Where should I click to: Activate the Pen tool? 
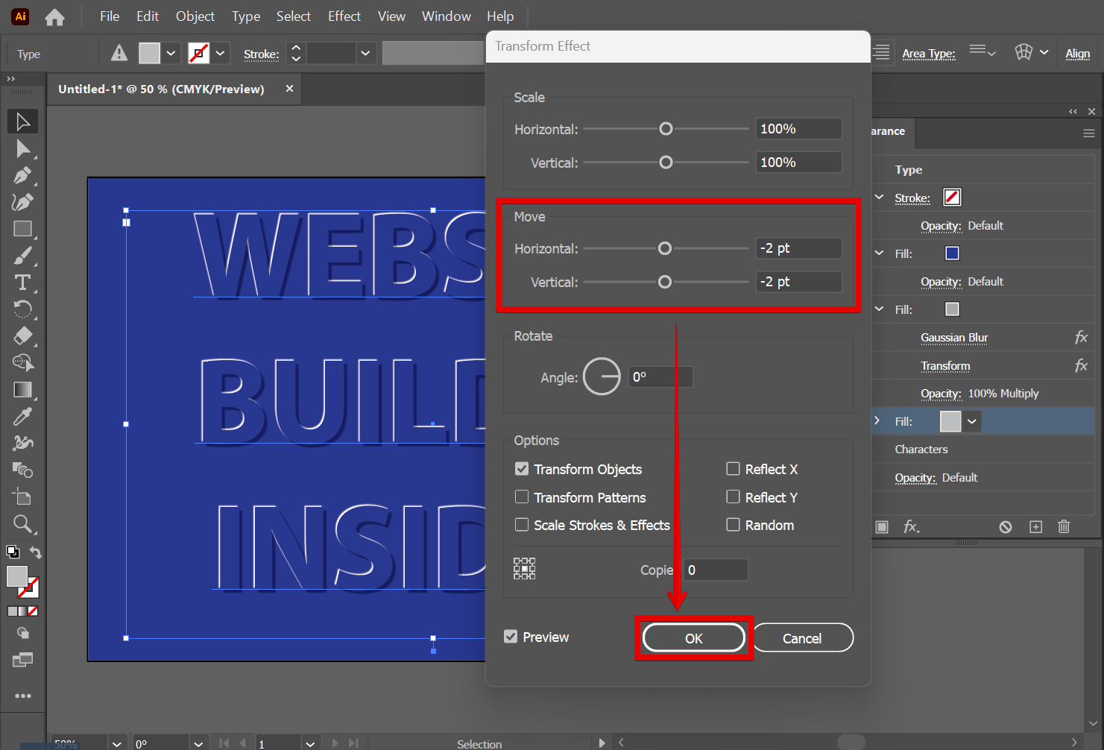coord(22,175)
